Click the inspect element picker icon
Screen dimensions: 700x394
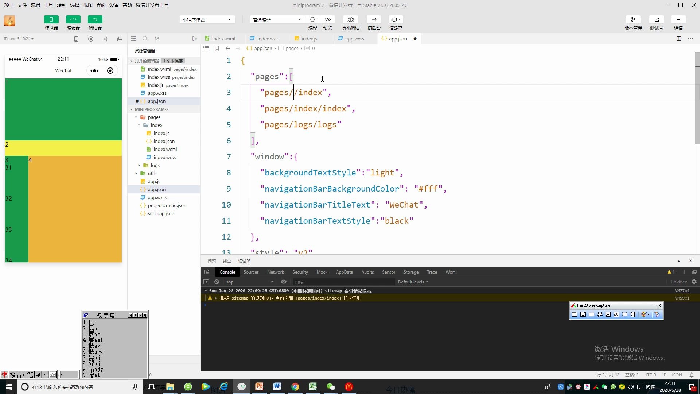click(x=207, y=272)
